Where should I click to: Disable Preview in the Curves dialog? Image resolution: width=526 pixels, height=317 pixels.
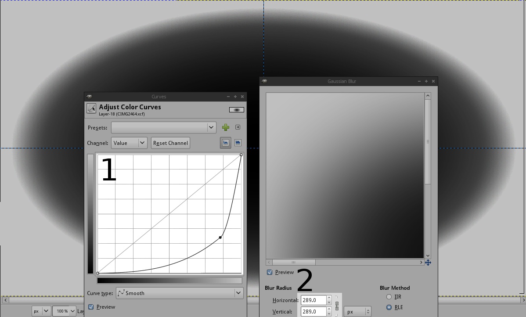(x=90, y=307)
